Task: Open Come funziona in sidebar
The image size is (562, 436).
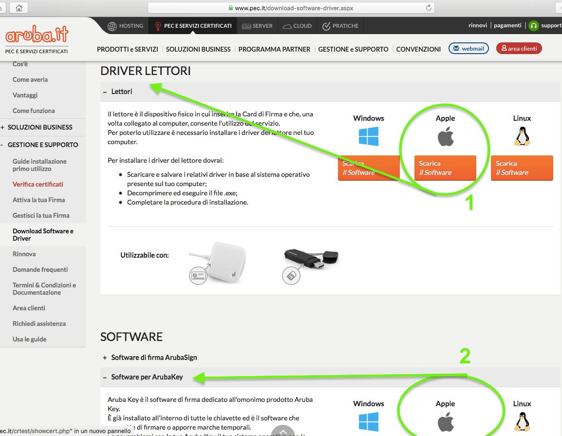Action: pyautogui.click(x=34, y=111)
